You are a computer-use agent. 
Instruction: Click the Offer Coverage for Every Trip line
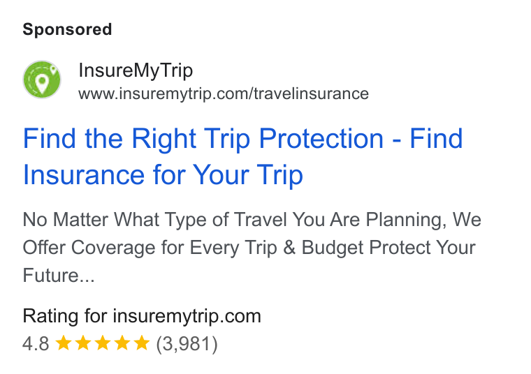coord(249,247)
